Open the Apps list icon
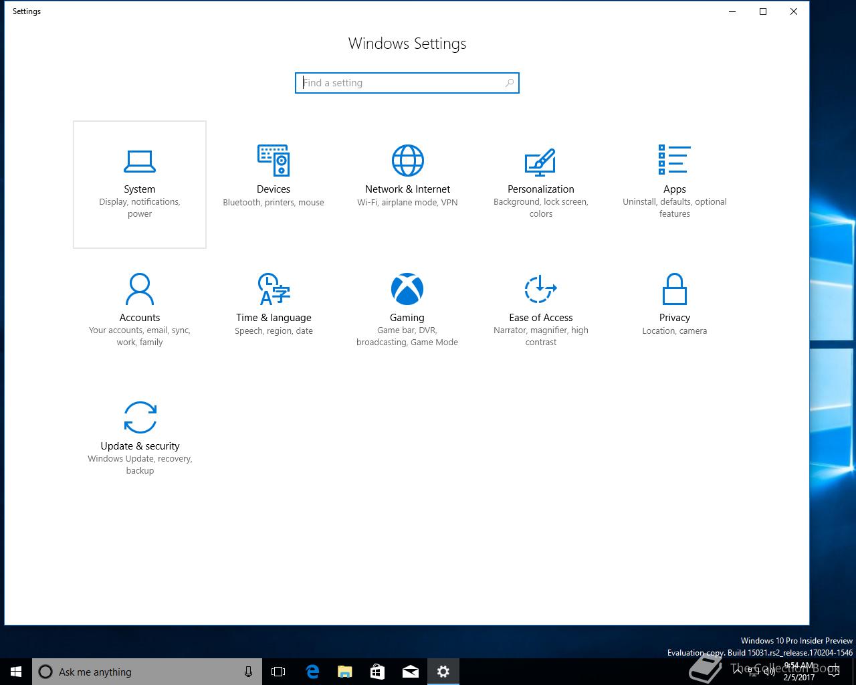 pos(674,161)
